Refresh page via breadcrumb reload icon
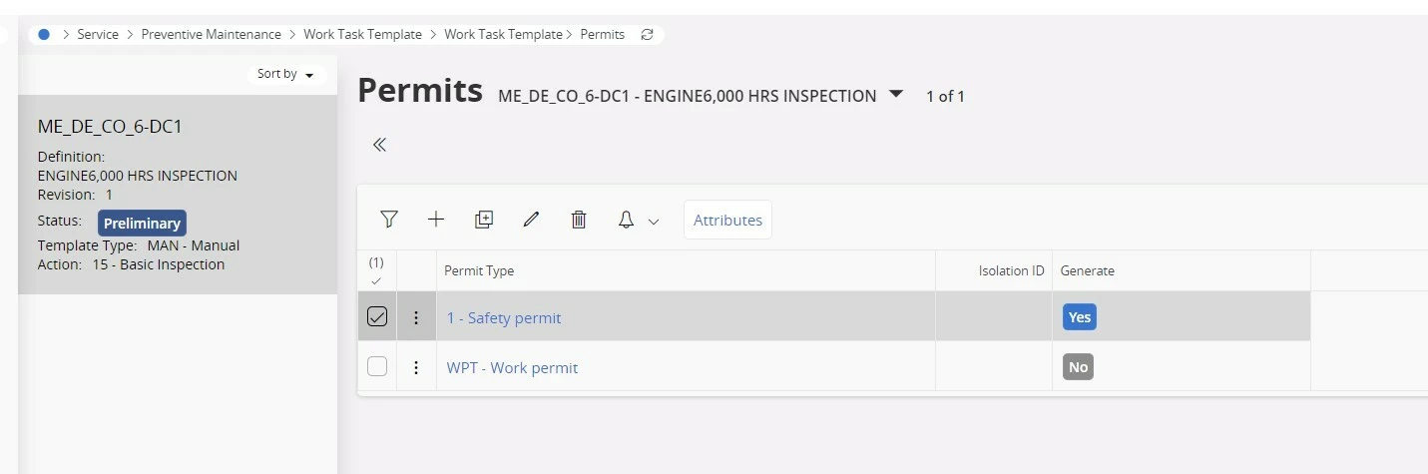 pyautogui.click(x=647, y=34)
